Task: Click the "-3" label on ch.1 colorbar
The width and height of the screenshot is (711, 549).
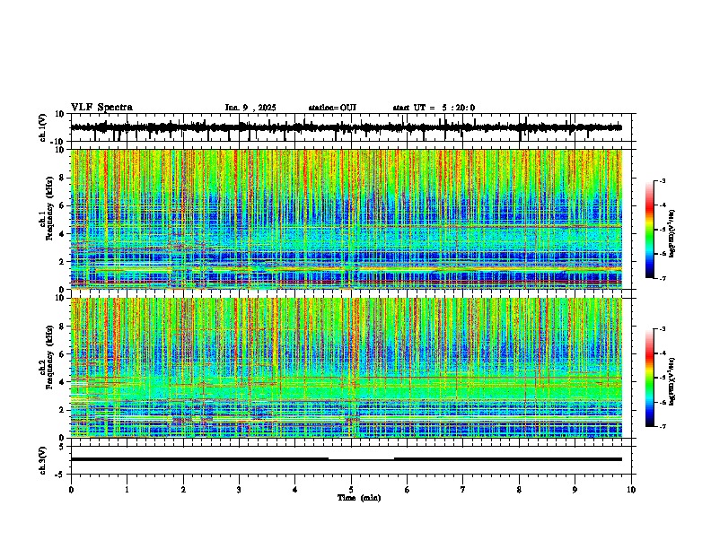Action: [663, 180]
